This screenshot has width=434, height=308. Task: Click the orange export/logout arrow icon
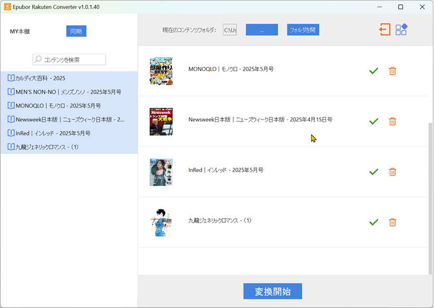click(x=384, y=29)
